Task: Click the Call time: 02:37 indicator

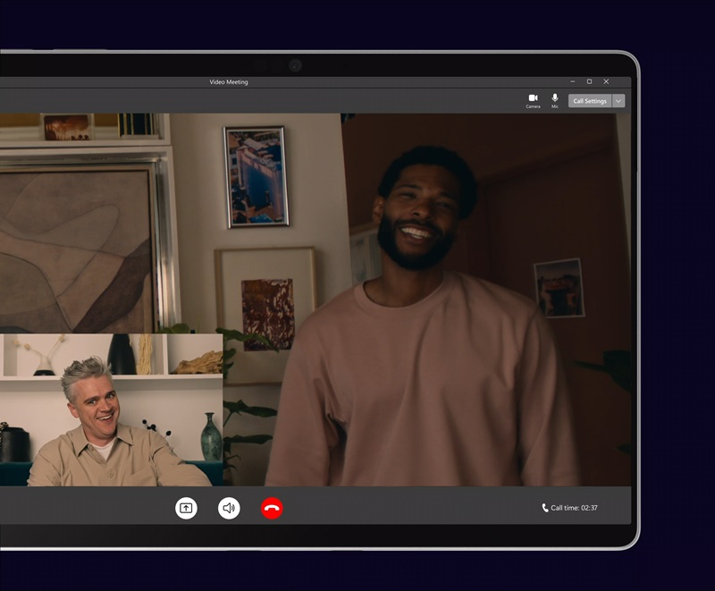Action: (569, 508)
